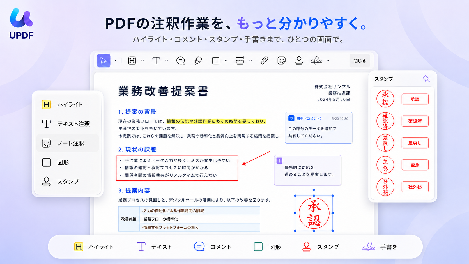Open the 田中 comment note box

[319, 128]
